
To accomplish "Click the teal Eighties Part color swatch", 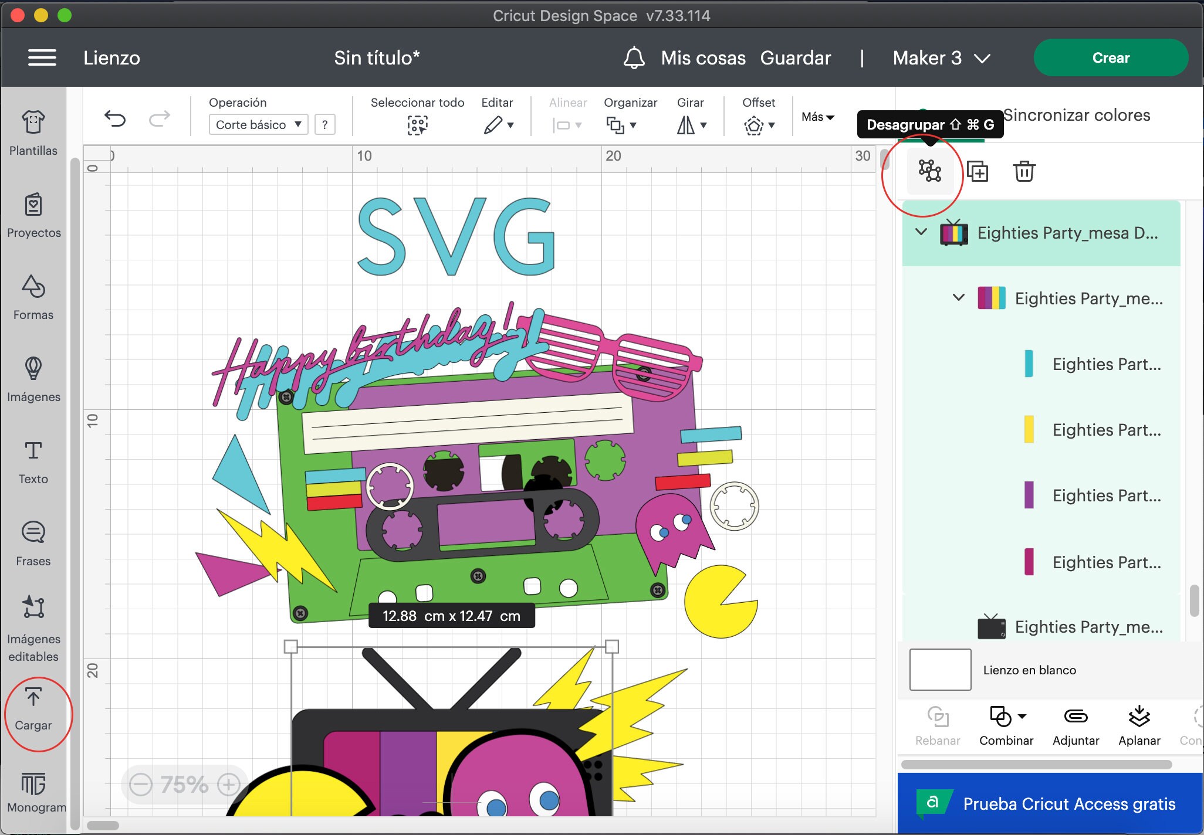I will (x=1027, y=364).
